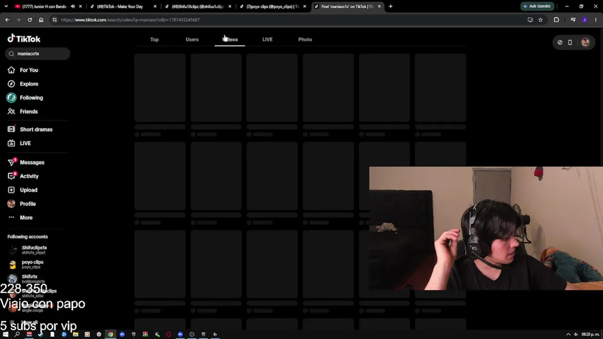Image resolution: width=603 pixels, height=339 pixels.
Task: Open Messages inbox
Action: tap(32, 162)
